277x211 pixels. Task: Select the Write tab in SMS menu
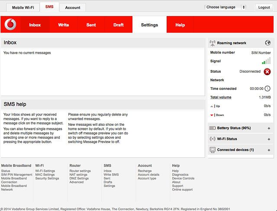(x=64, y=25)
